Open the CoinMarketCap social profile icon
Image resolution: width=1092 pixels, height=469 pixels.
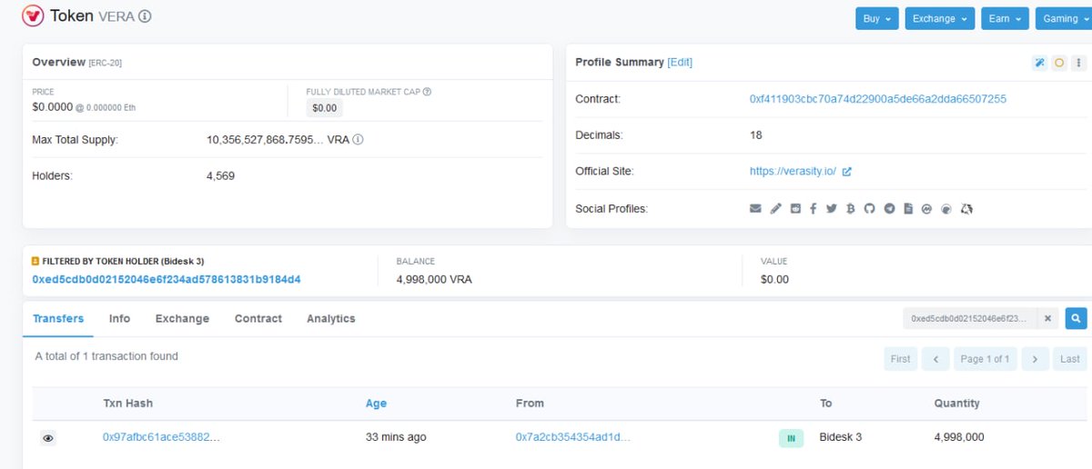point(927,209)
